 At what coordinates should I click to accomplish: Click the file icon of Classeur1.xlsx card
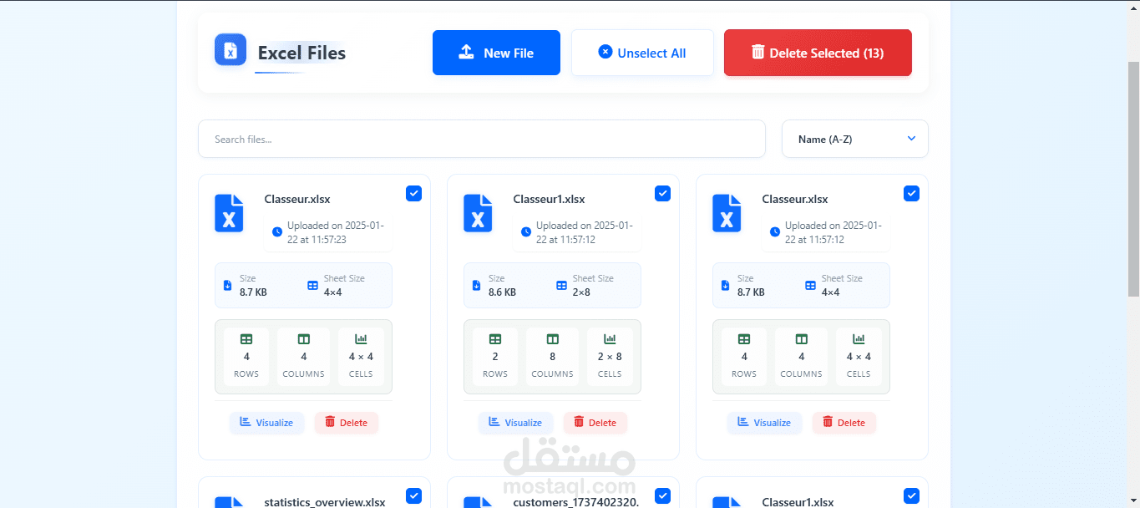point(478,213)
